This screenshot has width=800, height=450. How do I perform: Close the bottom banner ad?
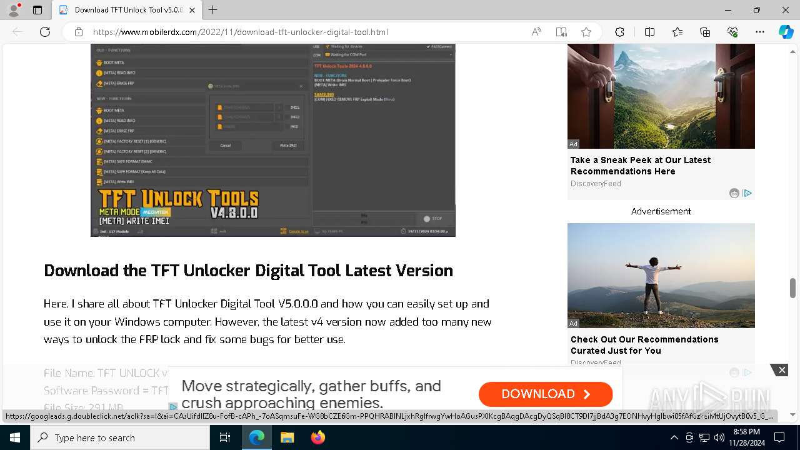[781, 370]
